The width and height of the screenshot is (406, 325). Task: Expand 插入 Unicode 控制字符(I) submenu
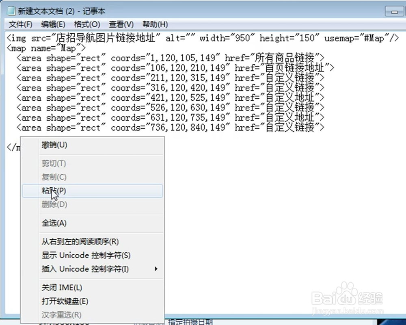(93, 269)
